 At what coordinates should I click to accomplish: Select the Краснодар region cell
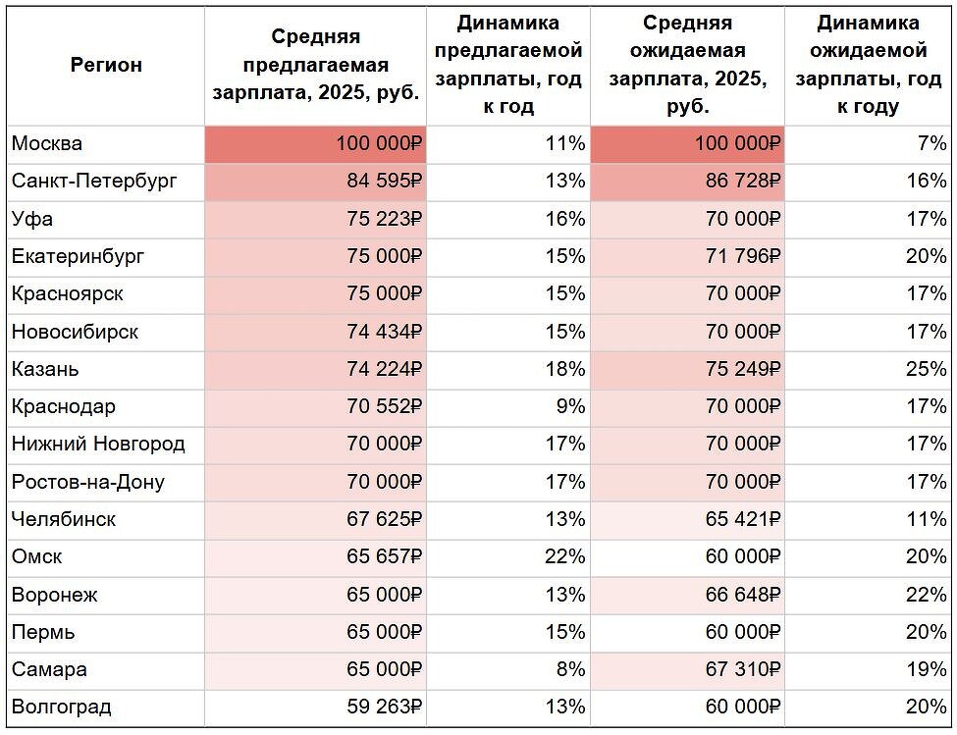[x=106, y=407]
